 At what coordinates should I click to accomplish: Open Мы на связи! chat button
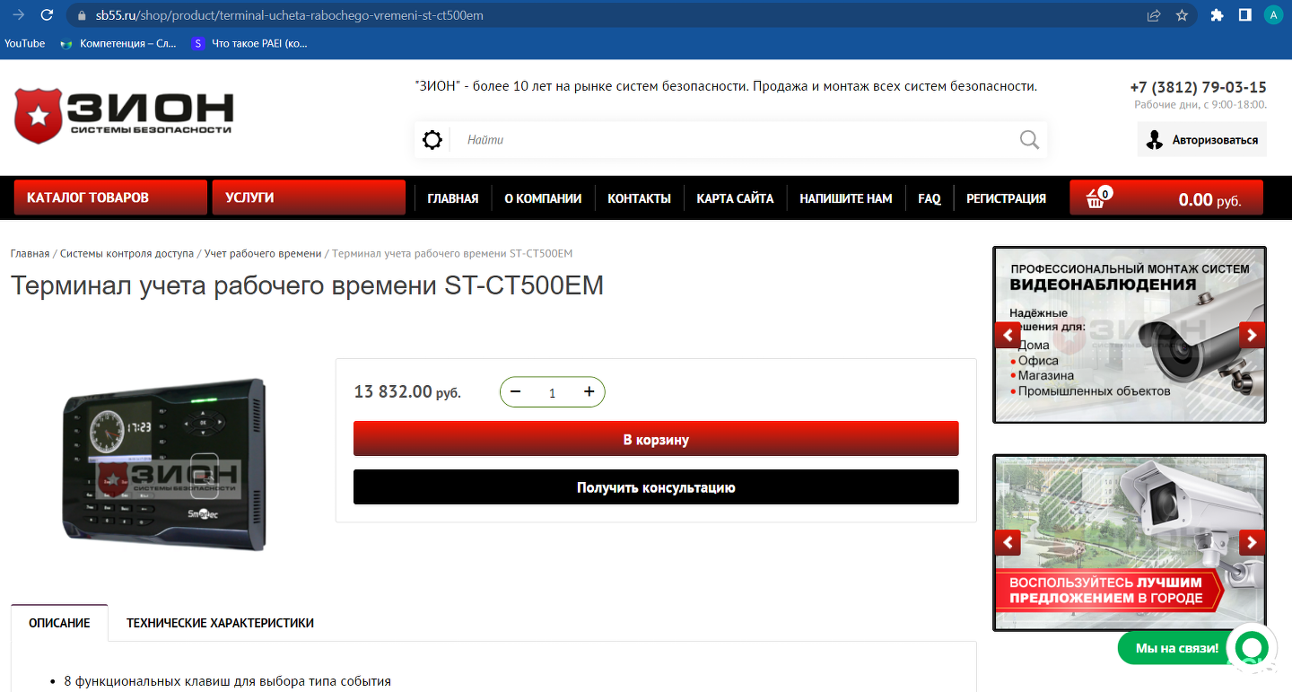click(x=1176, y=648)
